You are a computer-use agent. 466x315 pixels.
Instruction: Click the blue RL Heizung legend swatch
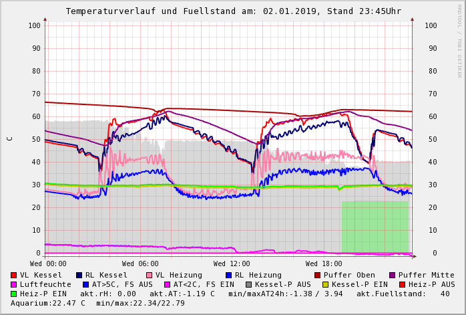(228, 275)
